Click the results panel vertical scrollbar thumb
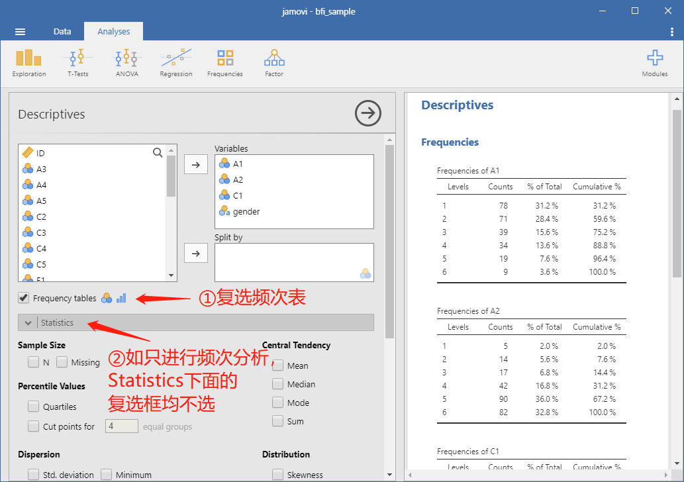The height and width of the screenshot is (482, 684). coord(677,194)
